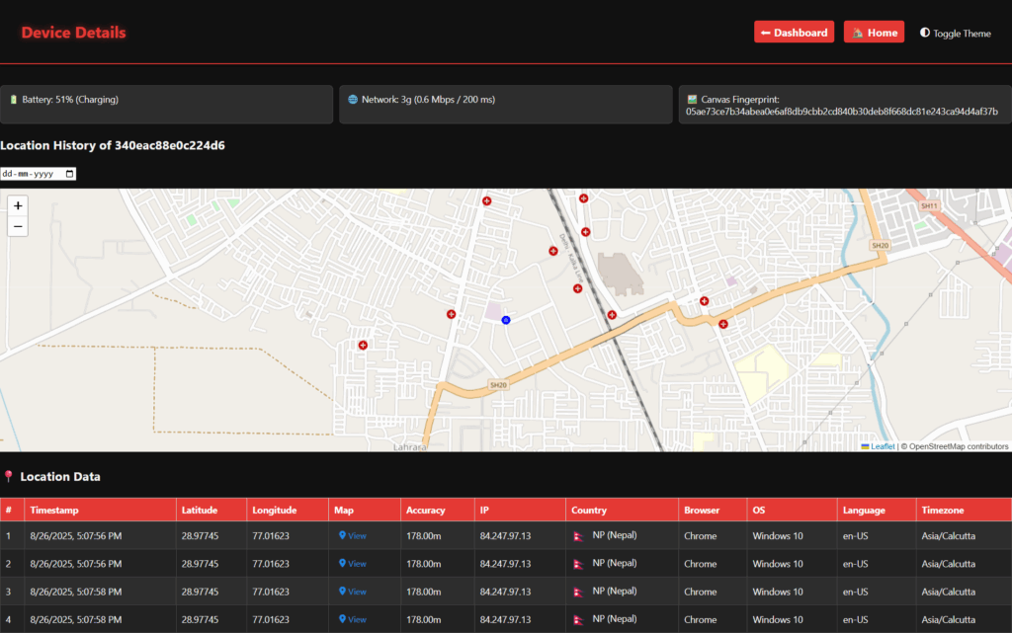The image size is (1012, 633).
Task: Click the Accuracy column header
Action: (x=425, y=511)
